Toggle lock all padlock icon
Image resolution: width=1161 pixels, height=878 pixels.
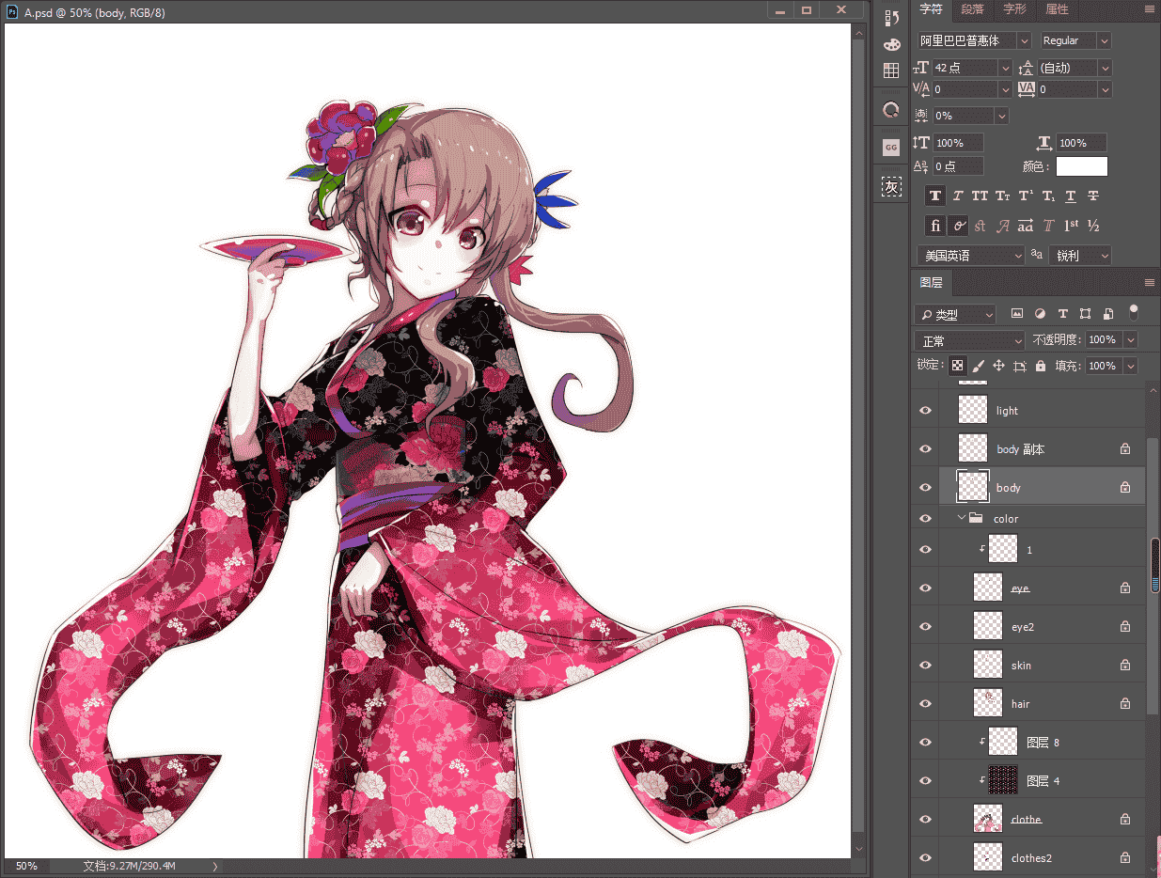tap(1040, 366)
